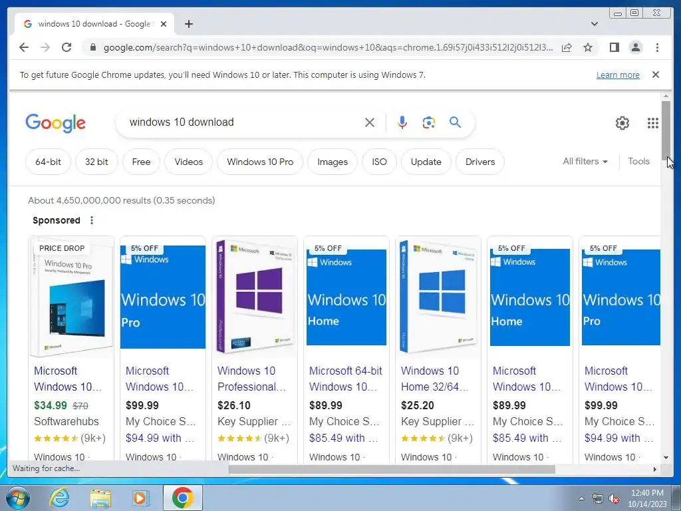
Task: Reload the current page
Action: tap(67, 47)
